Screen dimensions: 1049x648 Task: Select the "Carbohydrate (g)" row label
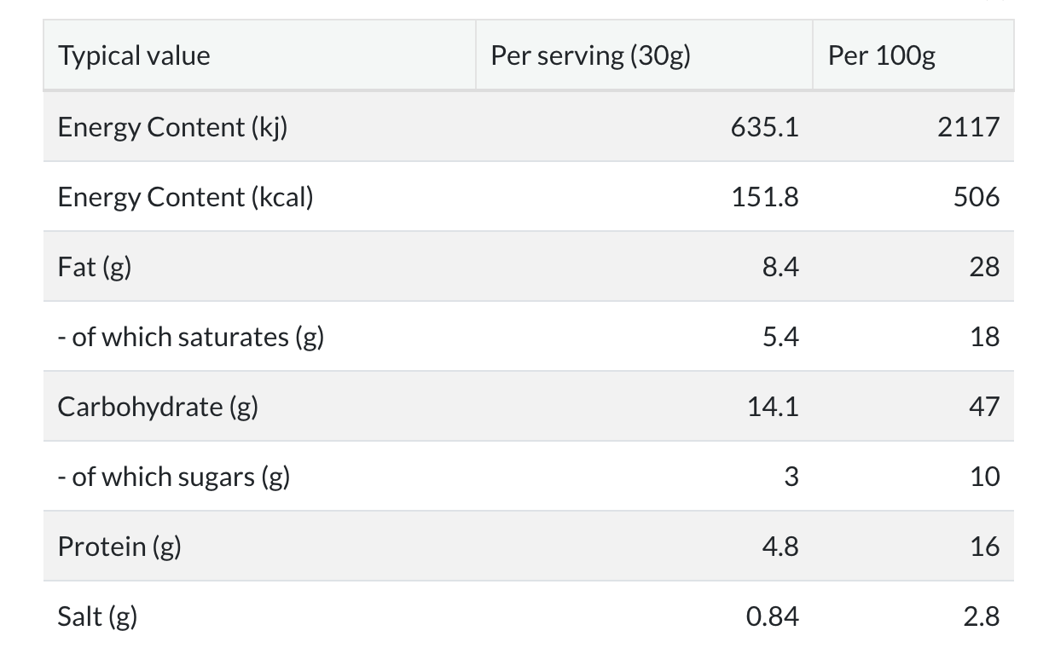(x=158, y=407)
